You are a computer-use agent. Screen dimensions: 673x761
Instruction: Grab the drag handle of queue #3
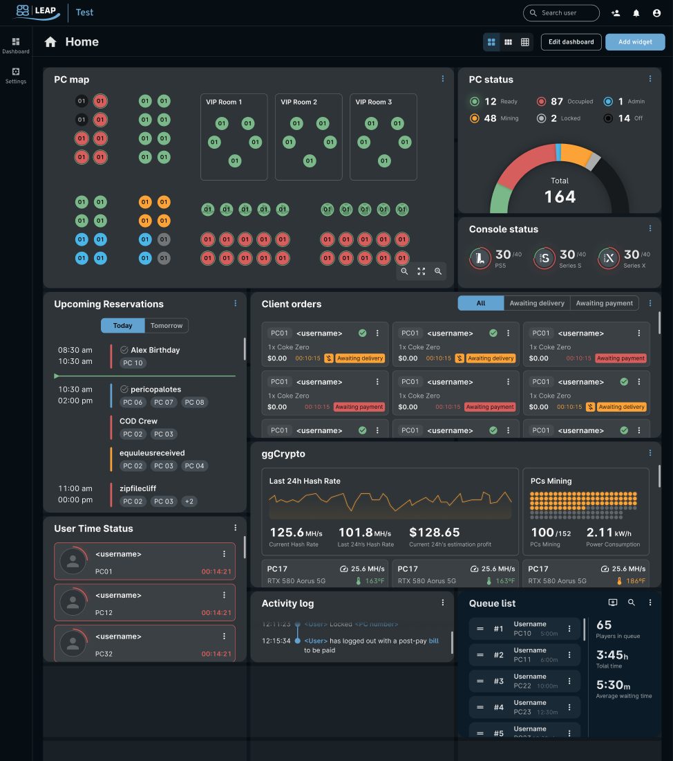click(x=480, y=681)
